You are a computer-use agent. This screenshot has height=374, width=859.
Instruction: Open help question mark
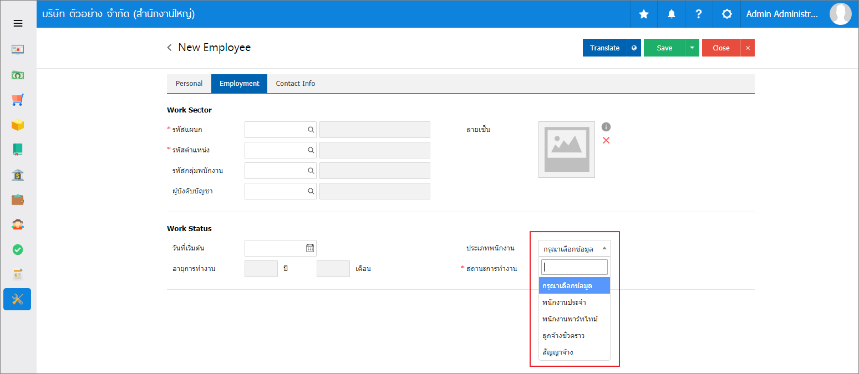tap(699, 14)
